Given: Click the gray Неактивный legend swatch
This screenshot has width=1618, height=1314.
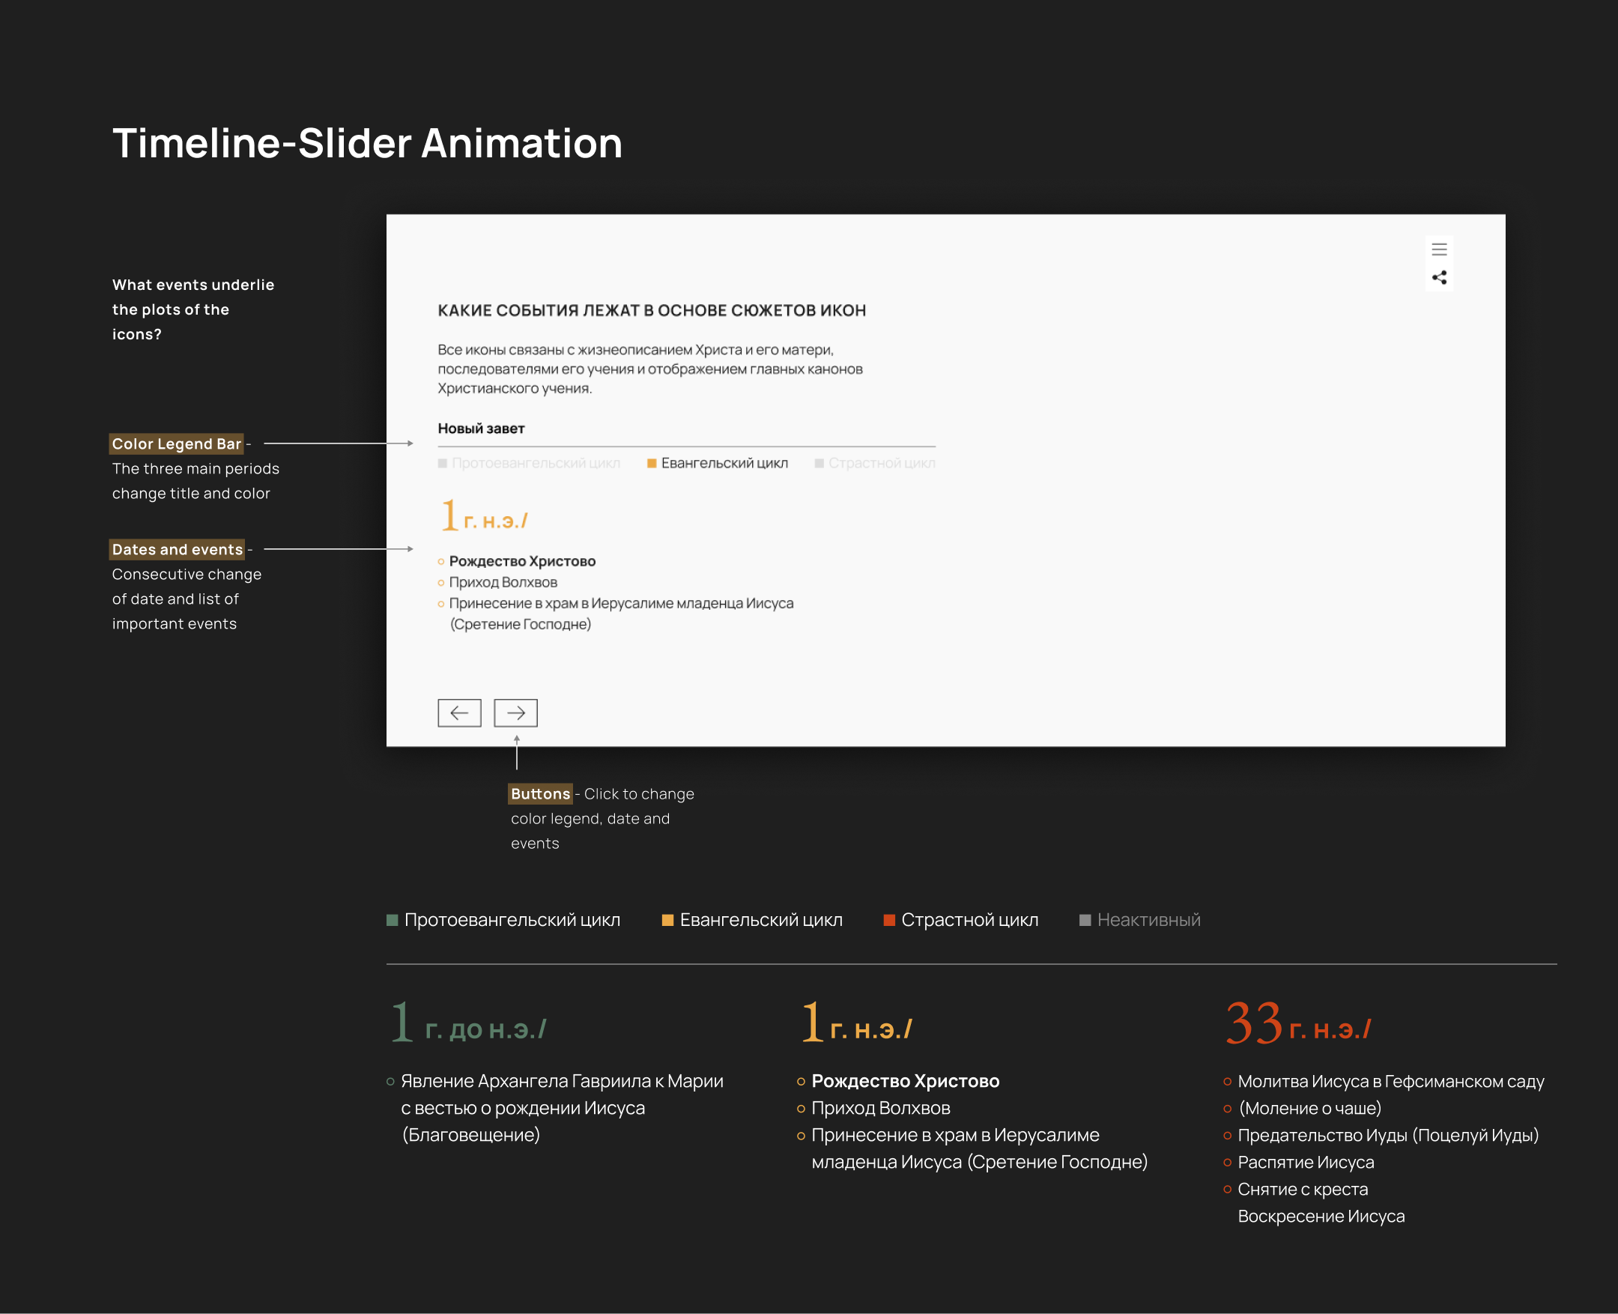Looking at the screenshot, I should [1085, 920].
